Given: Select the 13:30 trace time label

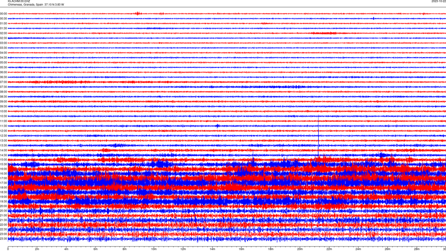Looking at the screenshot, I should 3,145.
